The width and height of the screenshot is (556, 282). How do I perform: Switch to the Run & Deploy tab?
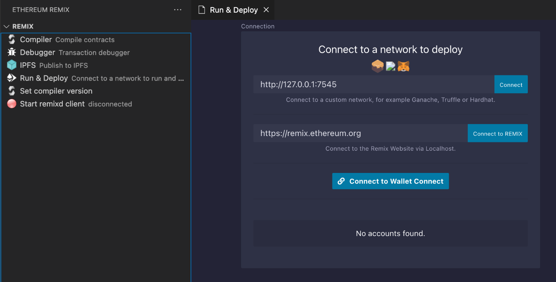(x=234, y=10)
